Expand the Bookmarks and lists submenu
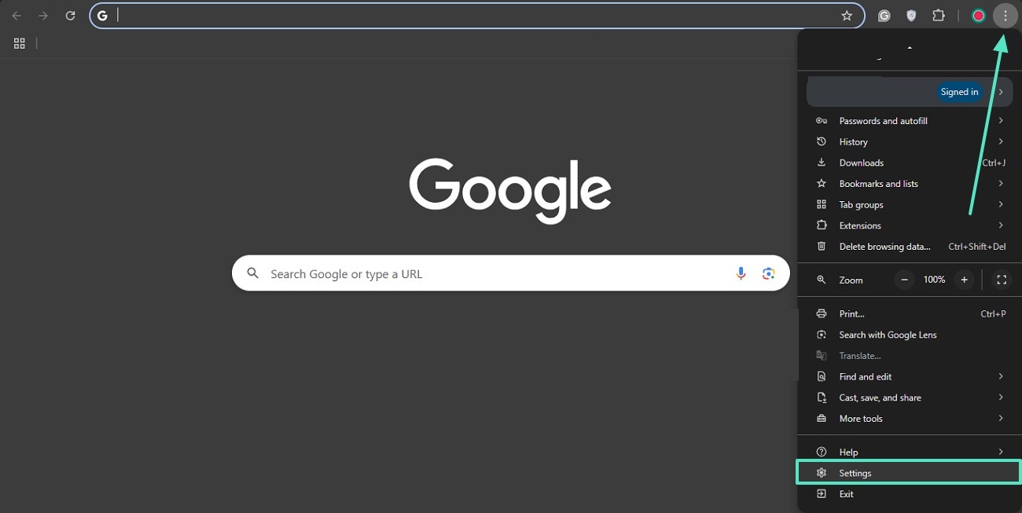The width and height of the screenshot is (1022, 513). (910, 184)
